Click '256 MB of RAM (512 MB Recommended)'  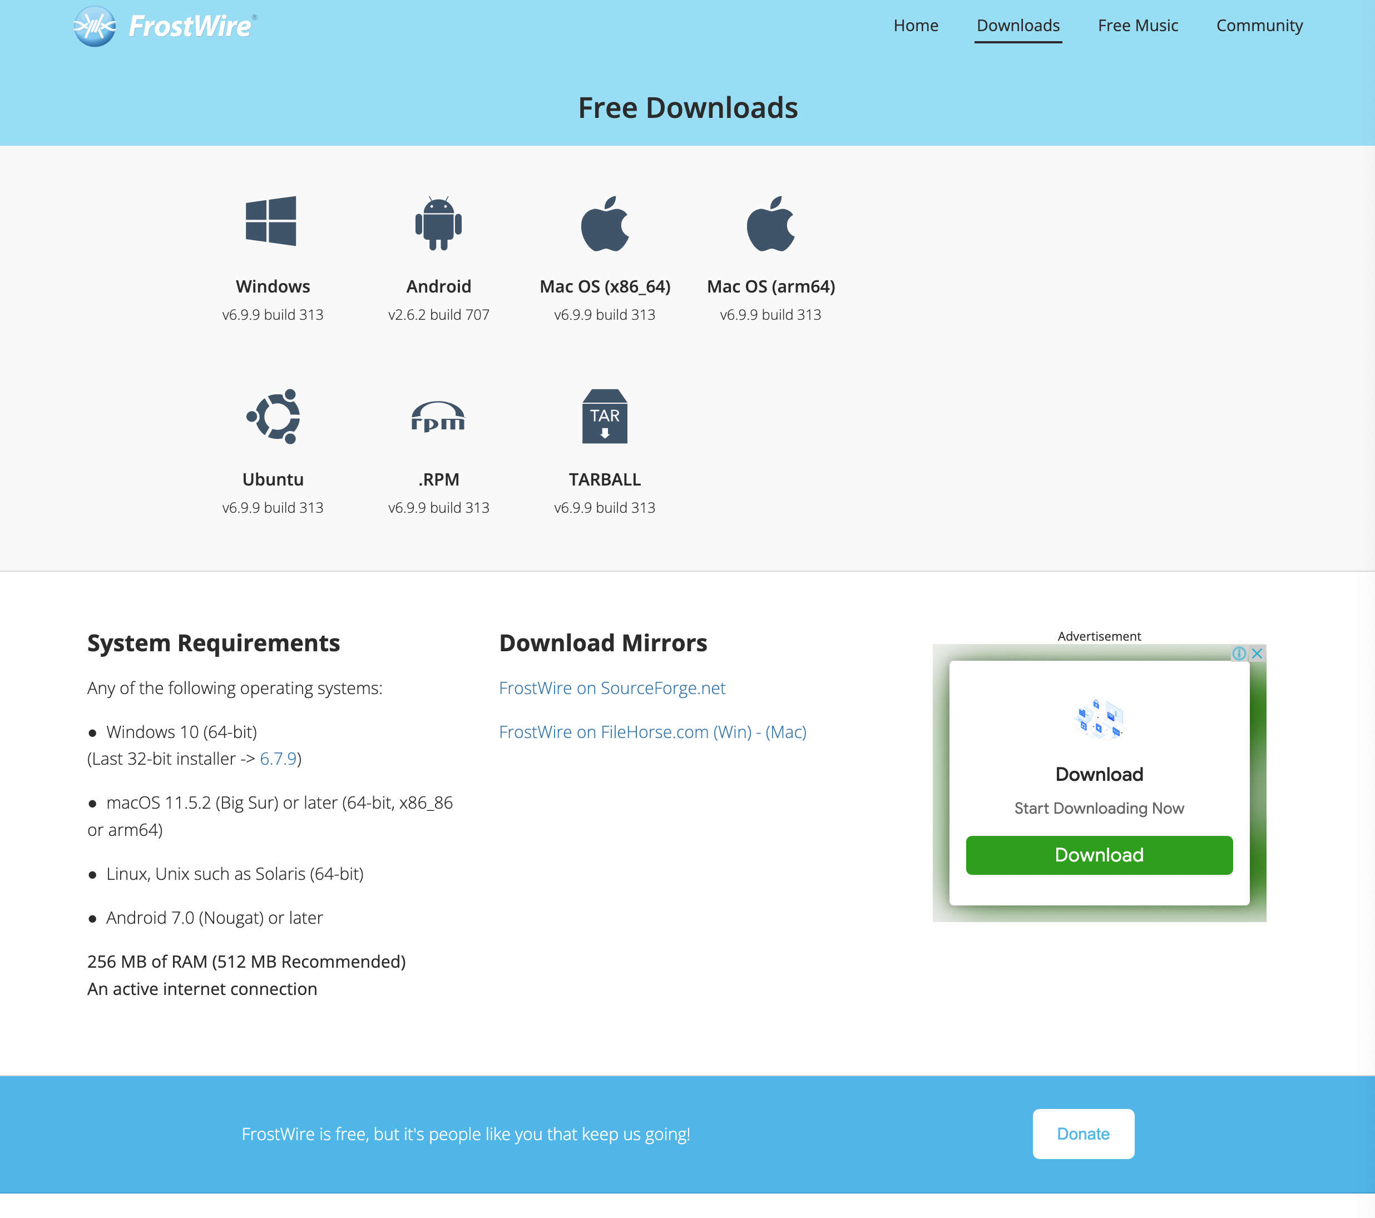[246, 962]
